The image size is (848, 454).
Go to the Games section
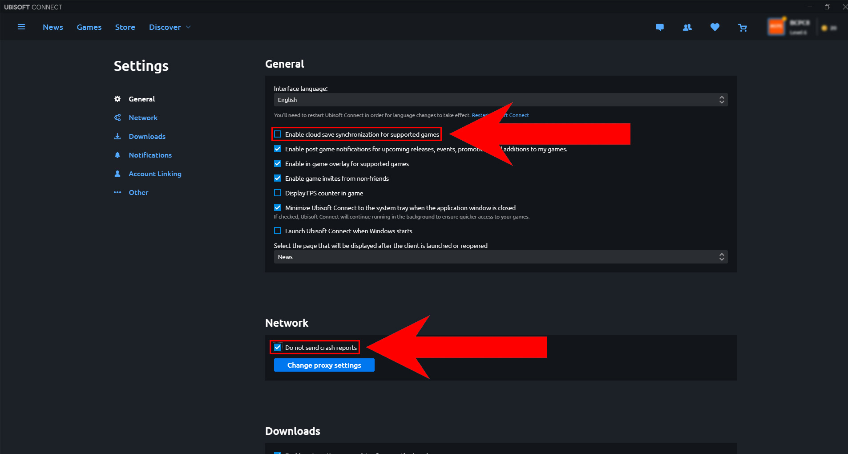click(x=89, y=27)
